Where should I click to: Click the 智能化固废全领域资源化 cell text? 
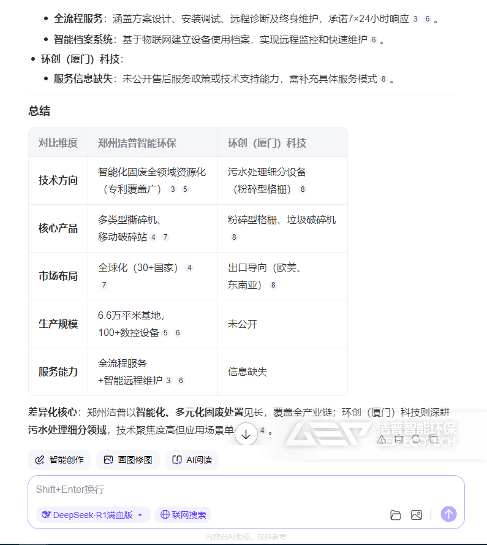tap(152, 172)
